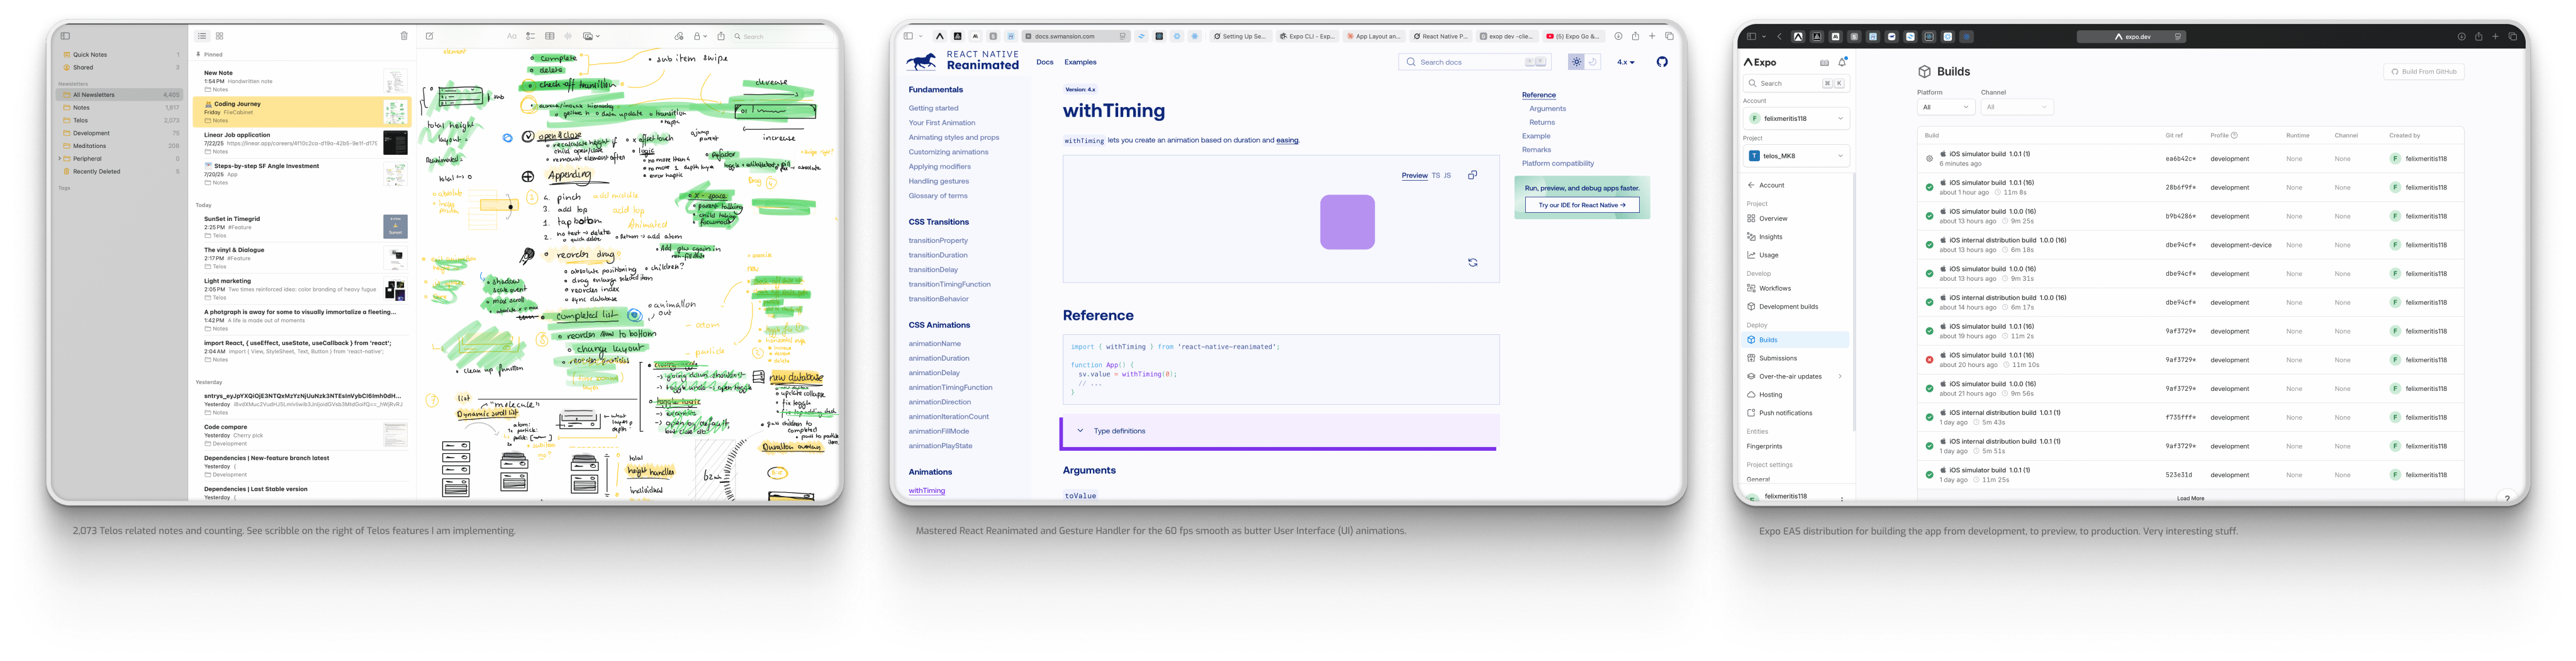Image resolution: width=2576 pixels, height=661 pixels.
Task: Click the trash icon in Notes
Action: [x=404, y=36]
